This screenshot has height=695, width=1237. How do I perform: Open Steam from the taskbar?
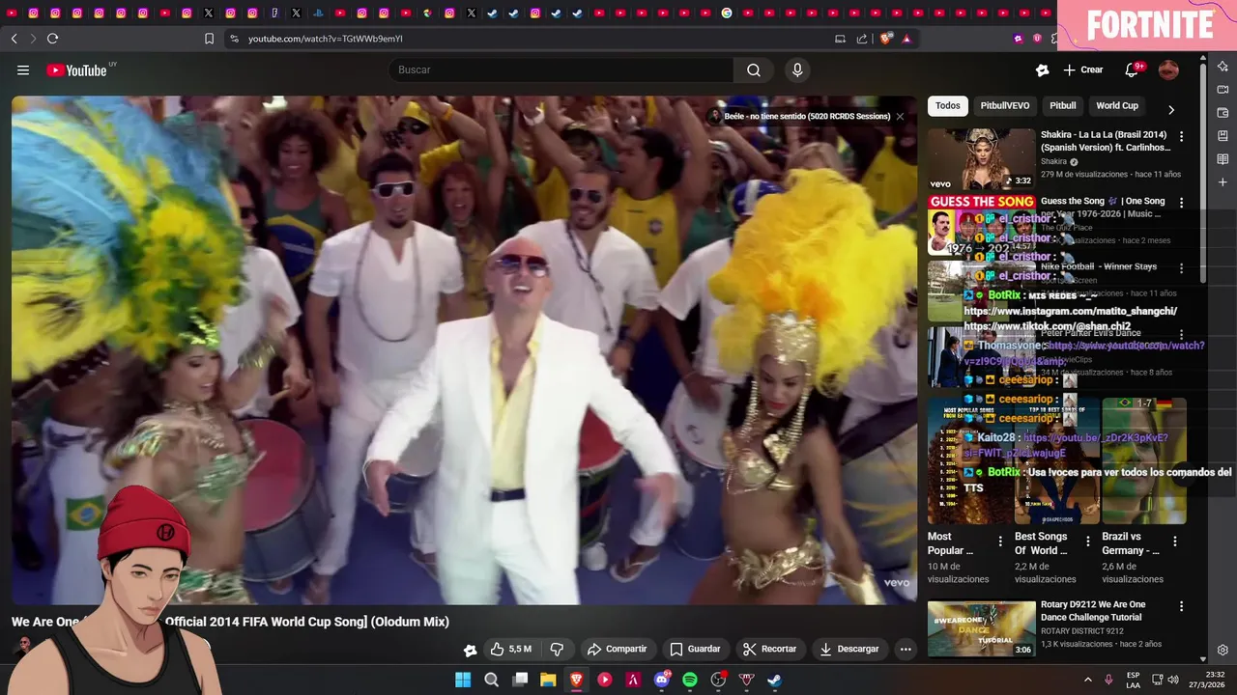(775, 680)
